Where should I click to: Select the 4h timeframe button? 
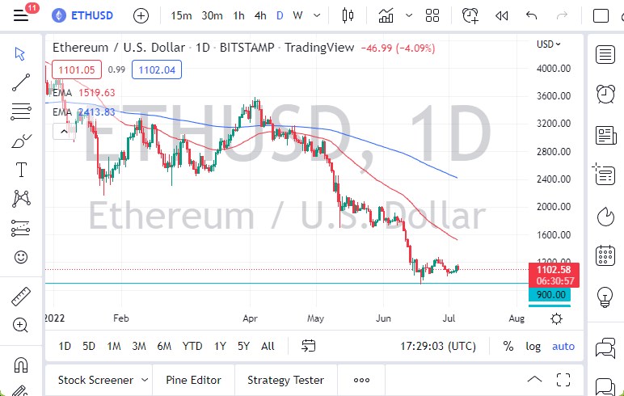coord(260,15)
